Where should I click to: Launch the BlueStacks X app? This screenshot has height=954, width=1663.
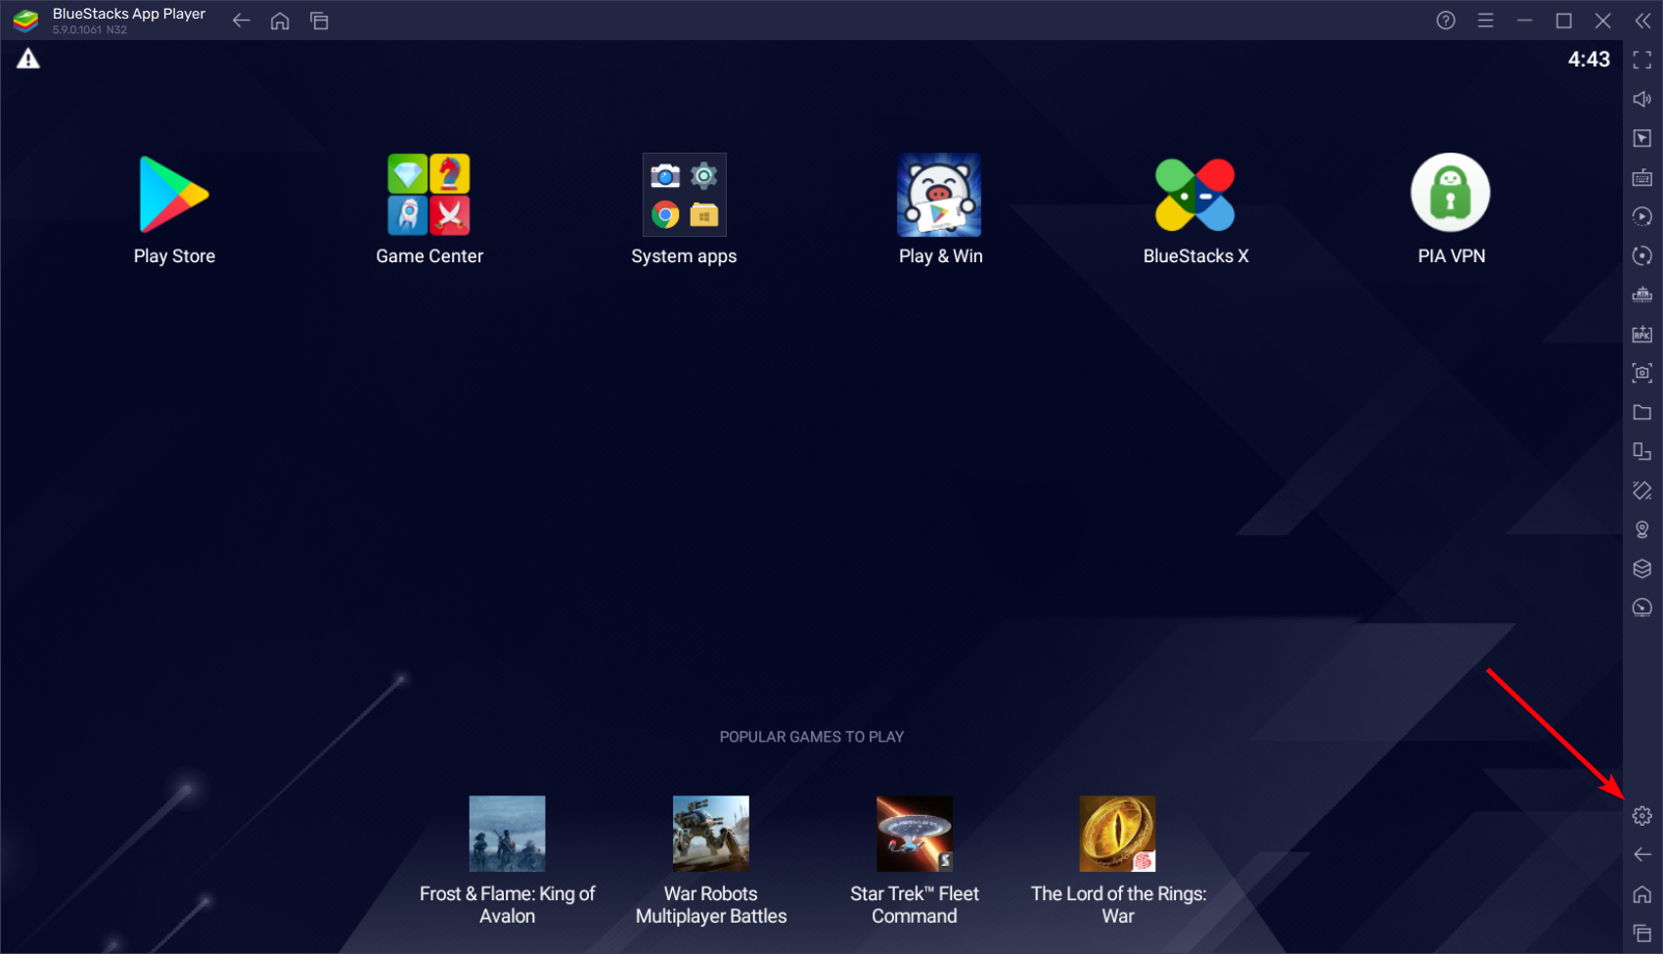(1194, 195)
